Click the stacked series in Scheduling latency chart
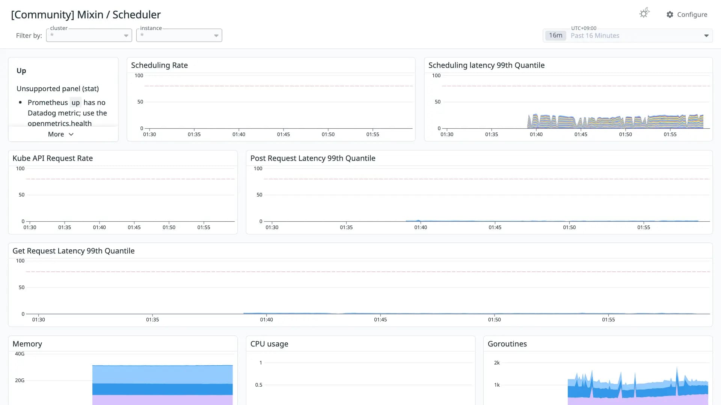 click(615, 122)
